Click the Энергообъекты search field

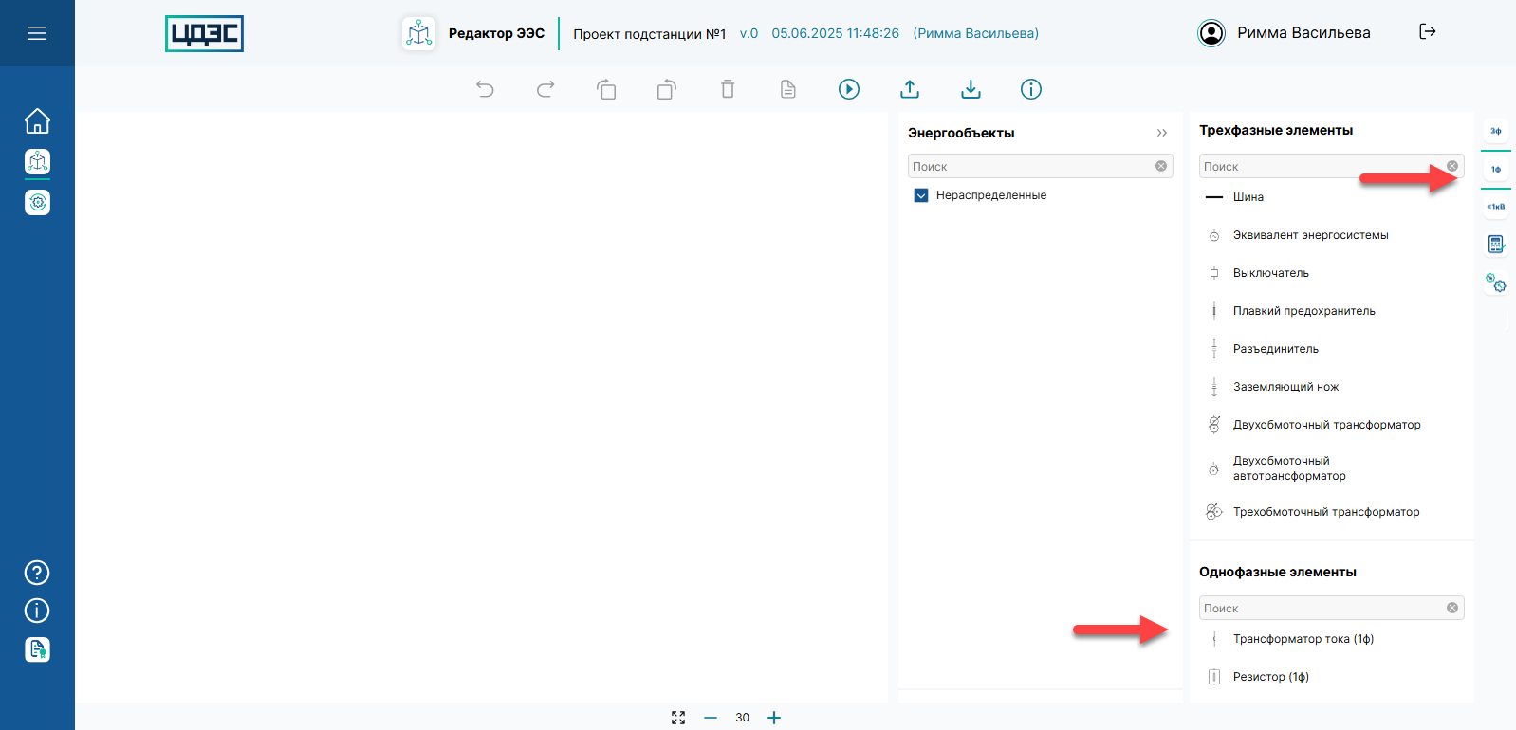coord(1030,166)
